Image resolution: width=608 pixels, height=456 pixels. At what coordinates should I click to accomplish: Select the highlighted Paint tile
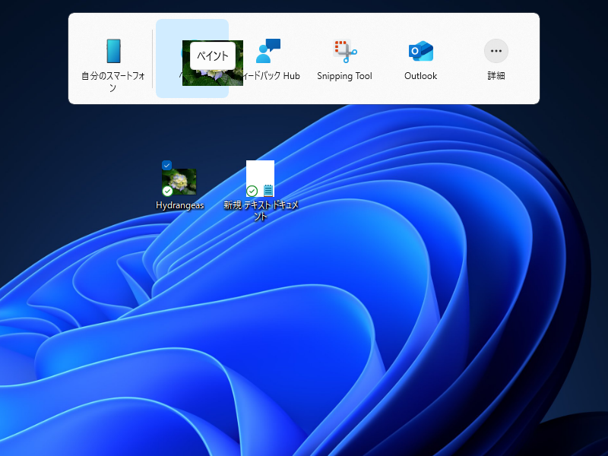pos(192,59)
